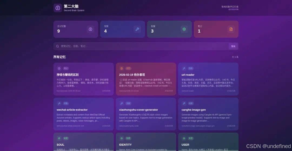
Task: Click the file path under 挣钱与赚钱的区别 card
Action: [x=68, y=91]
